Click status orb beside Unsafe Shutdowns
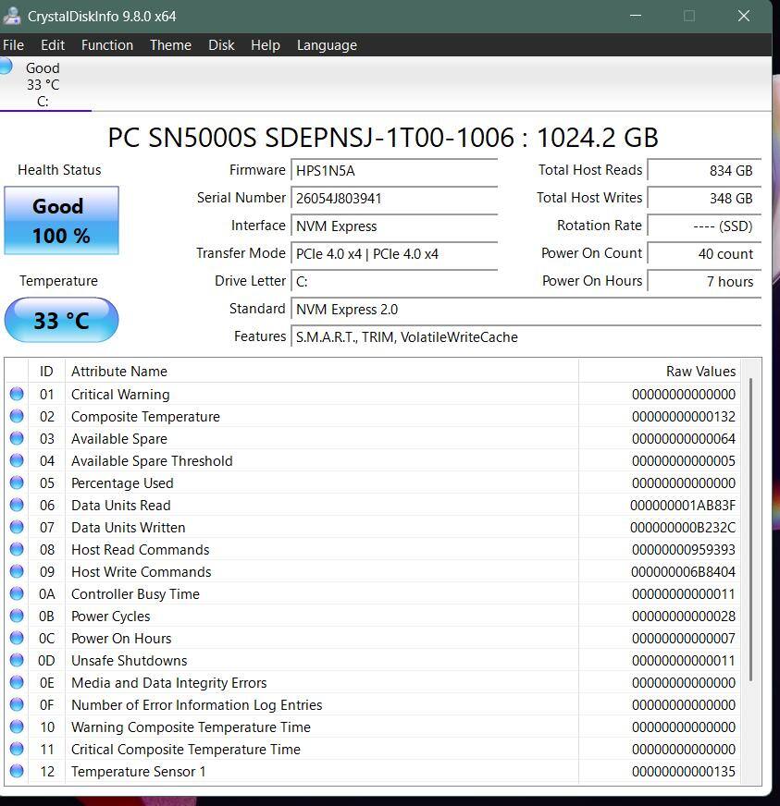 tap(17, 660)
